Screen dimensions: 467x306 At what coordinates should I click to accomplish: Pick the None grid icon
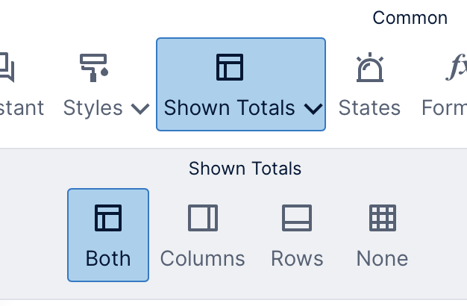pos(383,218)
